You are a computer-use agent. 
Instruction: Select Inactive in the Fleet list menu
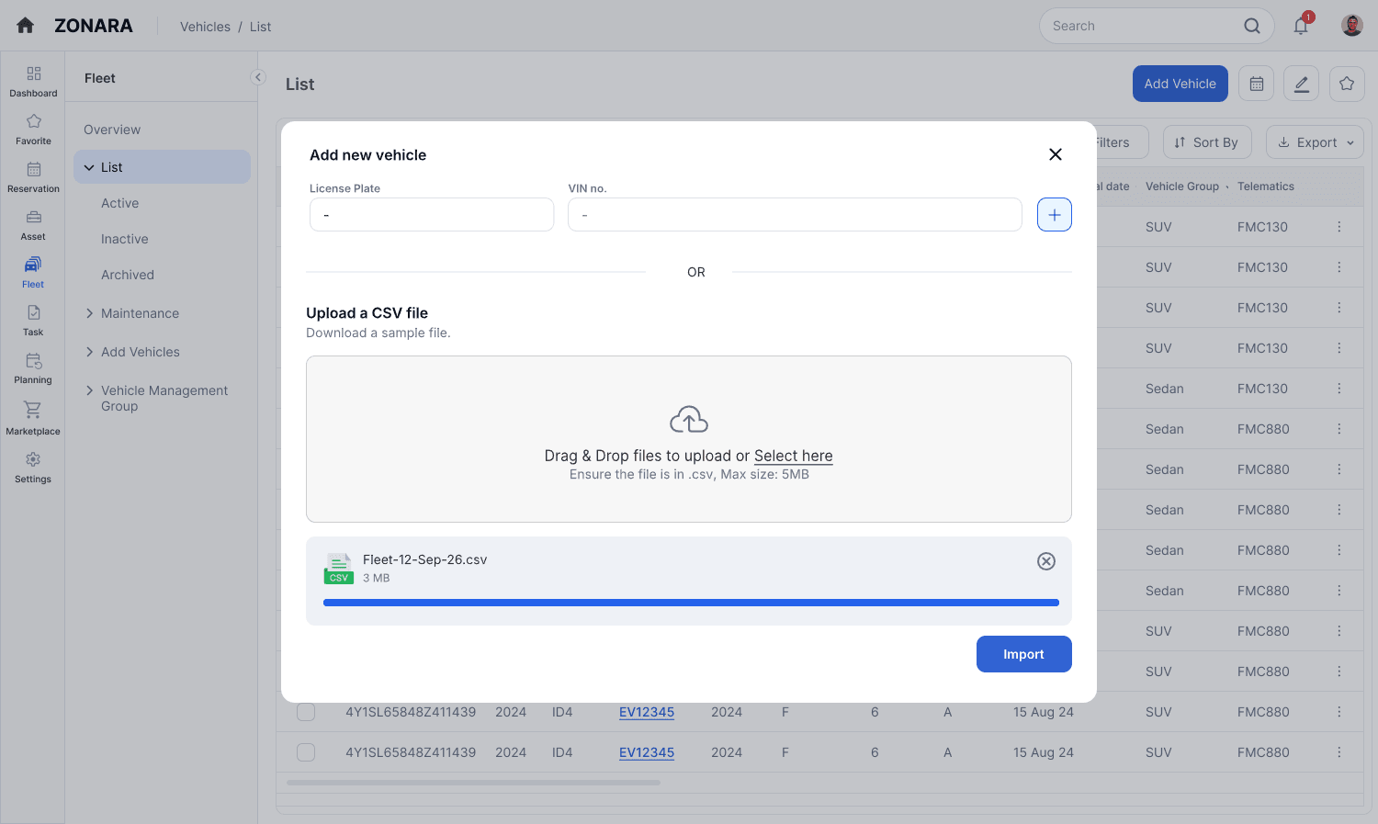(125, 239)
